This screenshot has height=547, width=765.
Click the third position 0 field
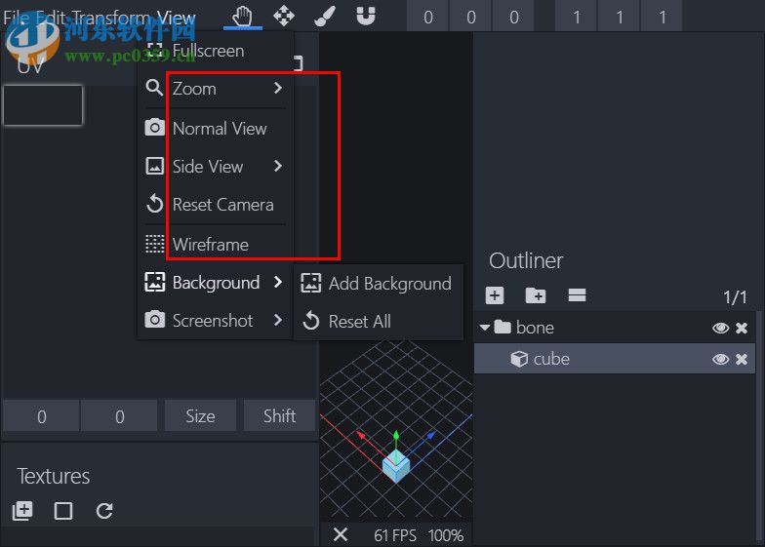(513, 18)
